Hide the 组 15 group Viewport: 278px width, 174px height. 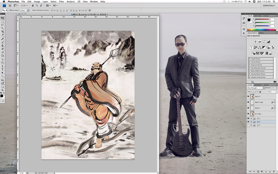[248, 118]
